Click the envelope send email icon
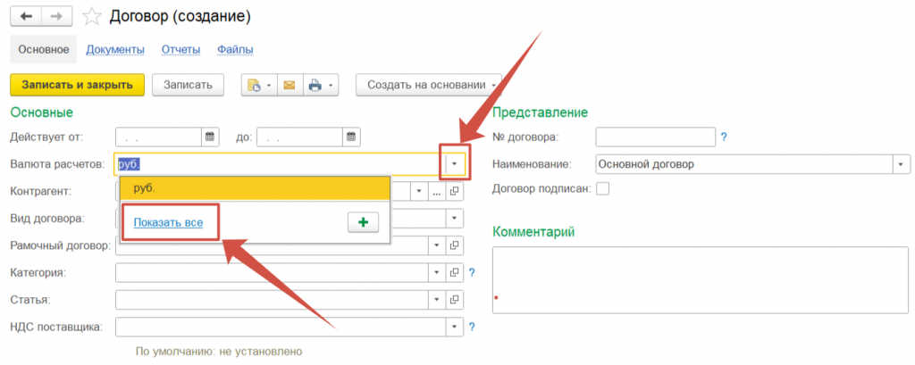The height and width of the screenshot is (365, 915). (289, 85)
